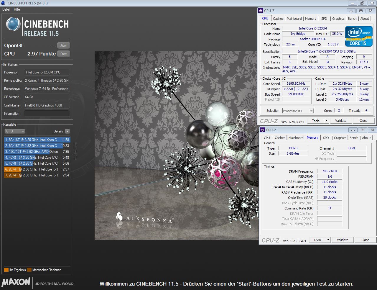Click Tools button in lower CPU-Z
Screen dimensions: 377x290
317,240
